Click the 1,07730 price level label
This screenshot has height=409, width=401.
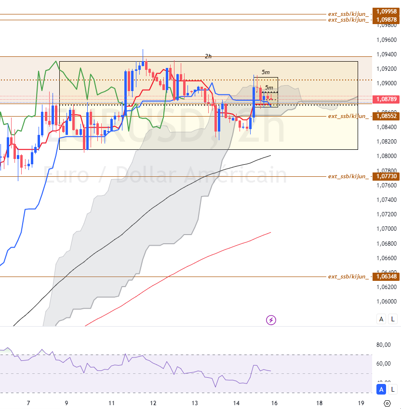point(386,176)
